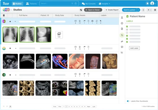Jump to the Last page

click(94, 107)
